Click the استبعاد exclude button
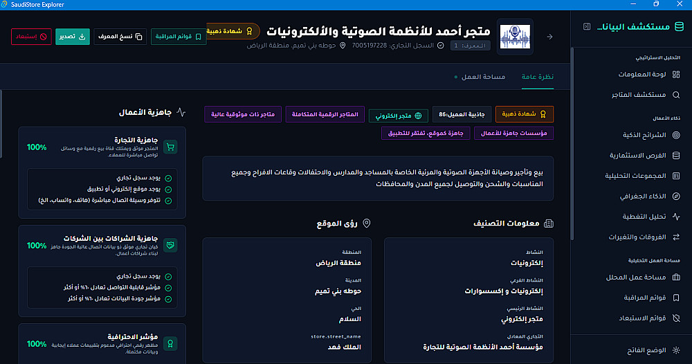The image size is (692, 364). [31, 37]
